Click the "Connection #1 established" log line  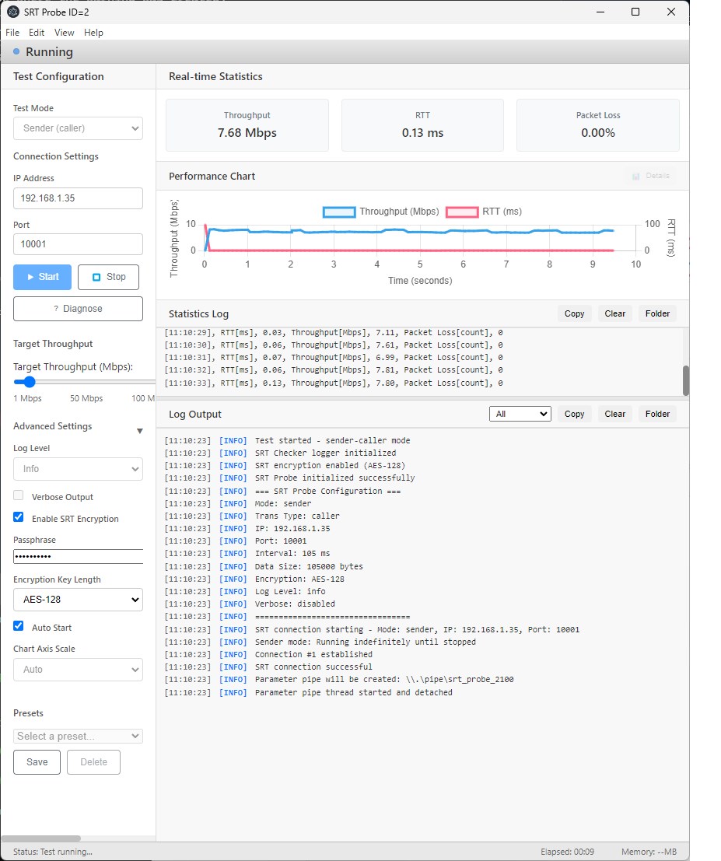[x=313, y=655]
